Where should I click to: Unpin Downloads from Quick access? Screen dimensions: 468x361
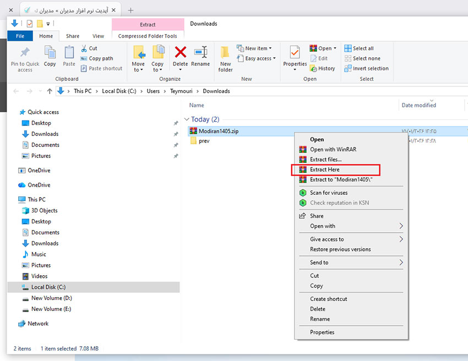click(176, 134)
